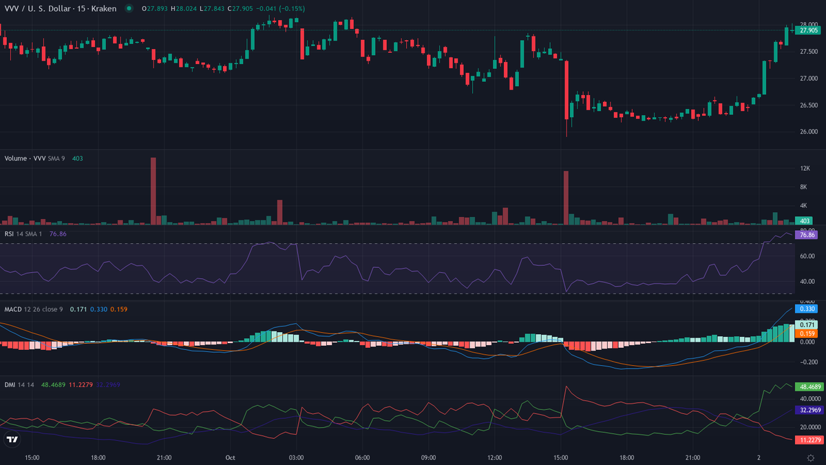Screen dimensions: 826x465
Task: Click the 09:00 time axis label
Action: (429, 457)
